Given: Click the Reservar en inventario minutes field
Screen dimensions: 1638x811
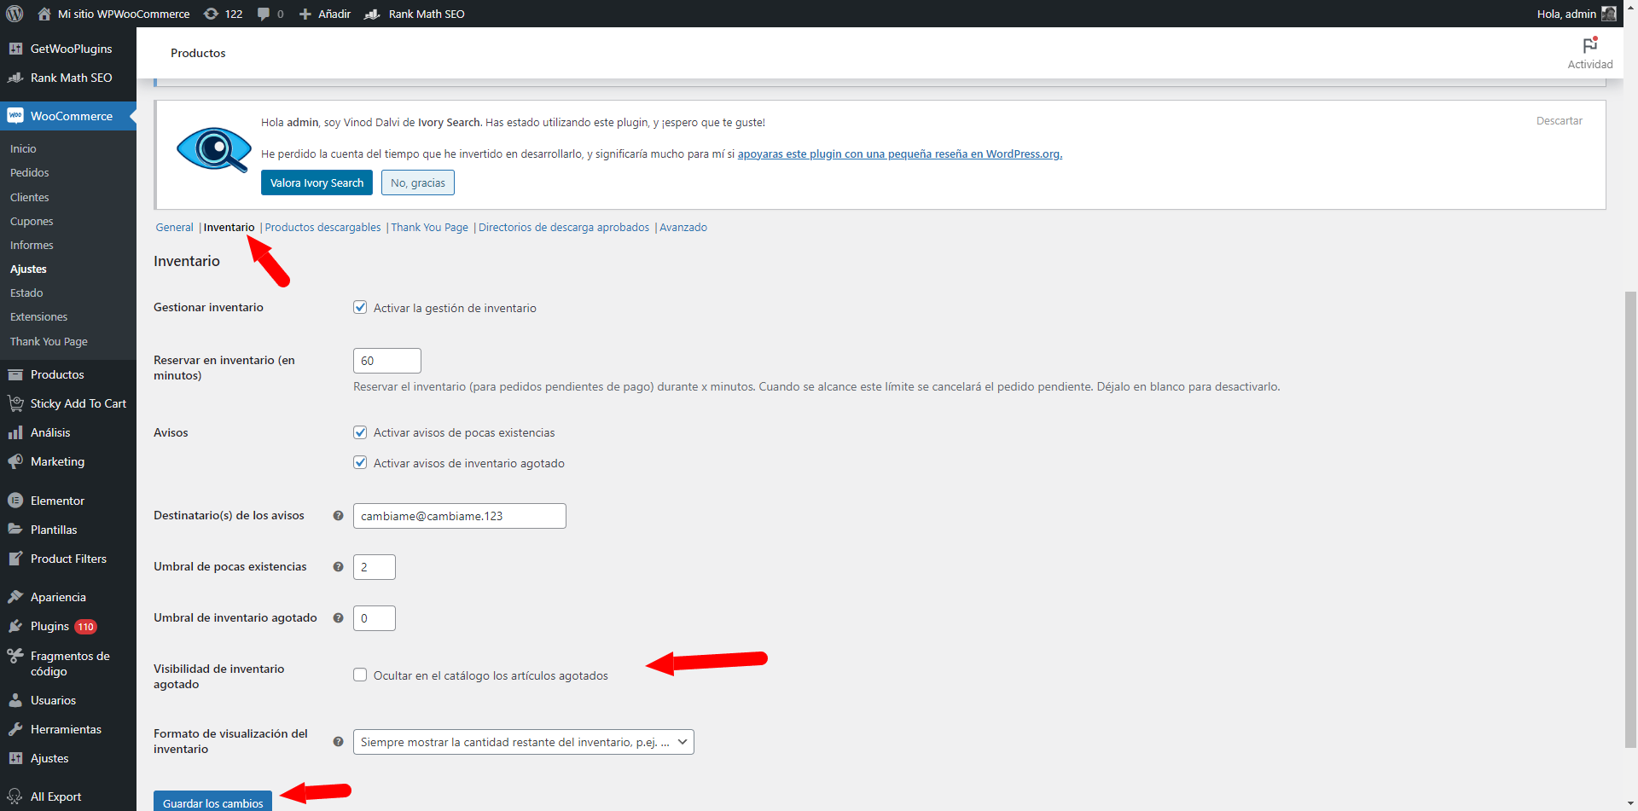Looking at the screenshot, I should [x=387, y=361].
